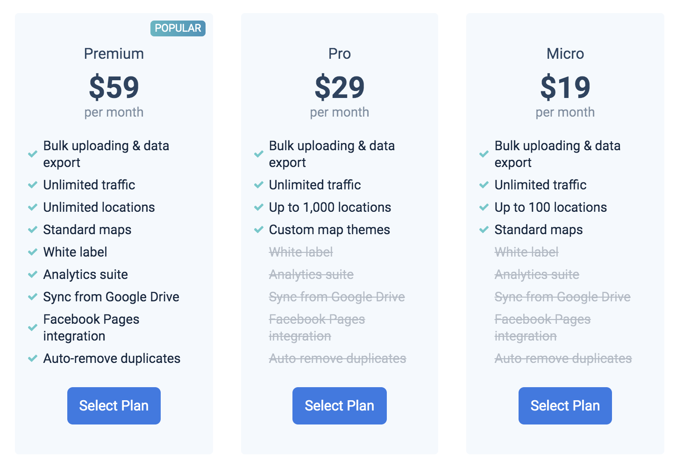The height and width of the screenshot is (473, 683).
Task: Click the POPULAR badge on Premium
Action: click(x=178, y=28)
